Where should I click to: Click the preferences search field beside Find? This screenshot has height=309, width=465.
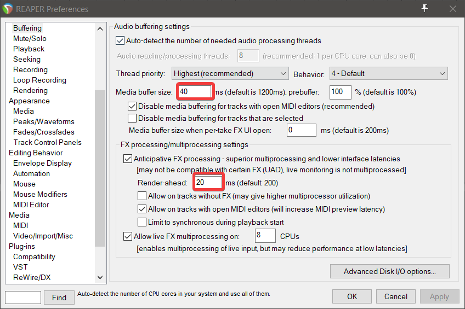(x=23, y=297)
